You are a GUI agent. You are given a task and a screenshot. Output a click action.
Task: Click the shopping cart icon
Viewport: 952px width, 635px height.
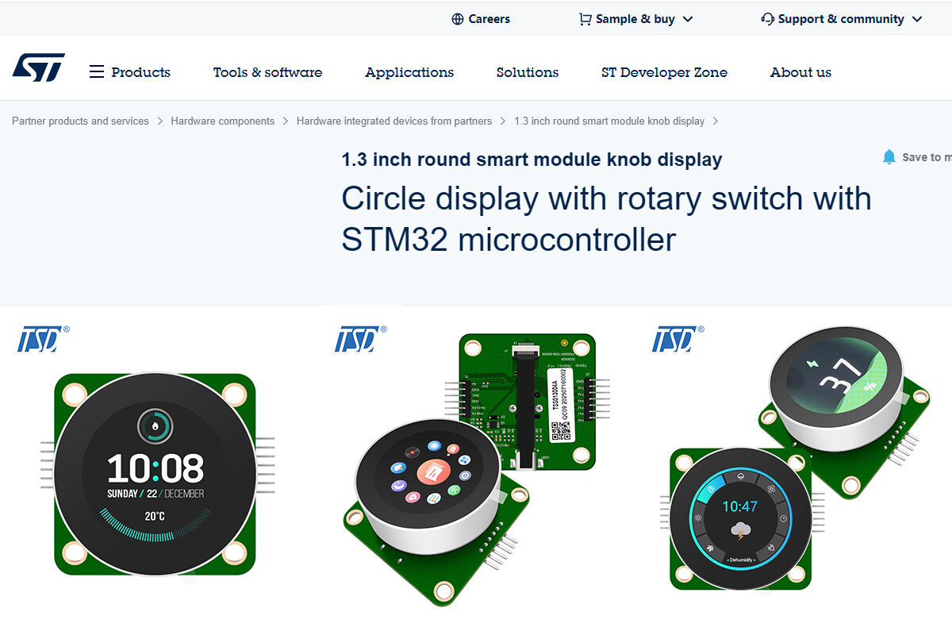585,19
